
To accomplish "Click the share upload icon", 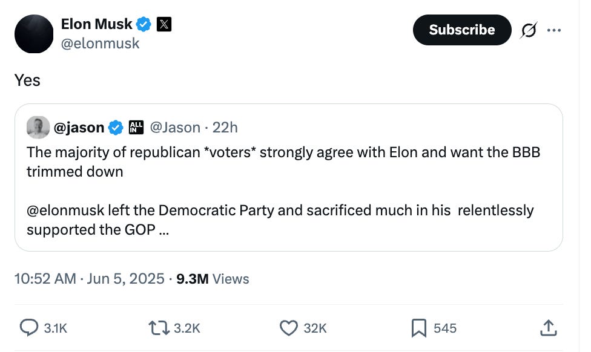I will 547,328.
